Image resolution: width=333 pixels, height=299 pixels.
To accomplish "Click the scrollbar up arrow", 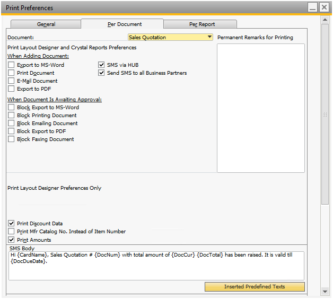I will 325,20.
